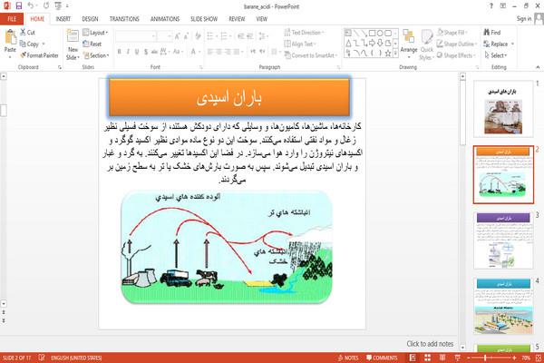Viewport: 544px width, 363px height.
Task: Switch to the INSERT tab
Action: coord(63,19)
